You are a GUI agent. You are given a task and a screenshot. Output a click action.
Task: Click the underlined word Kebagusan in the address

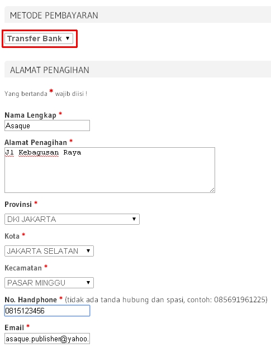[x=39, y=152]
